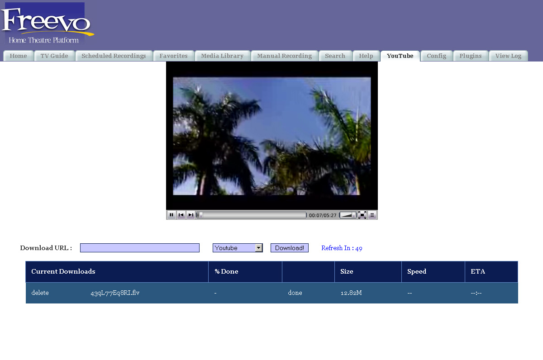
Task: Click the Freevo logo
Action: click(47, 24)
